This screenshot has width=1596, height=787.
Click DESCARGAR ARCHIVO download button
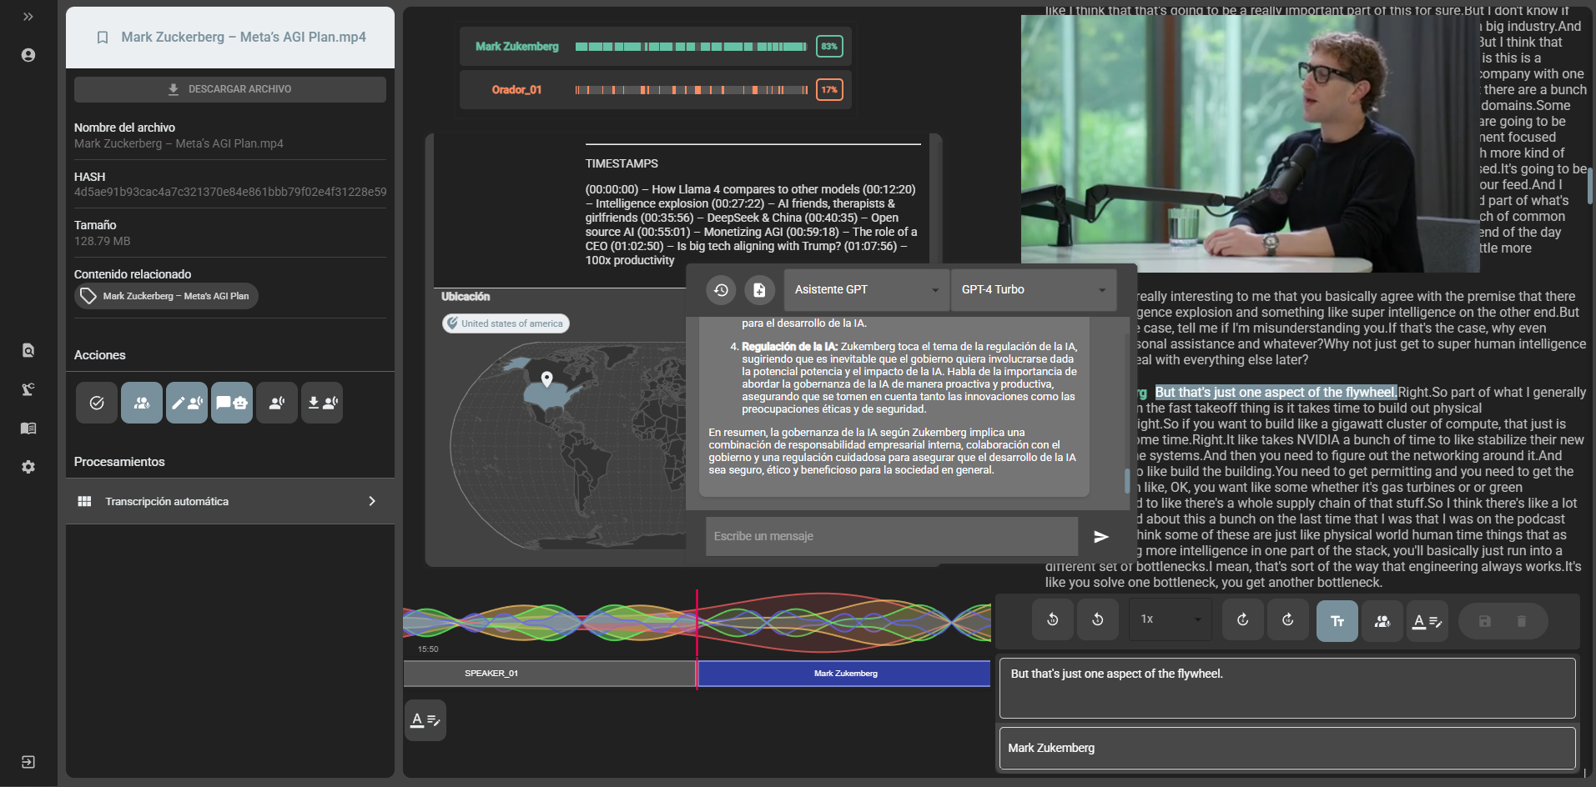[230, 89]
